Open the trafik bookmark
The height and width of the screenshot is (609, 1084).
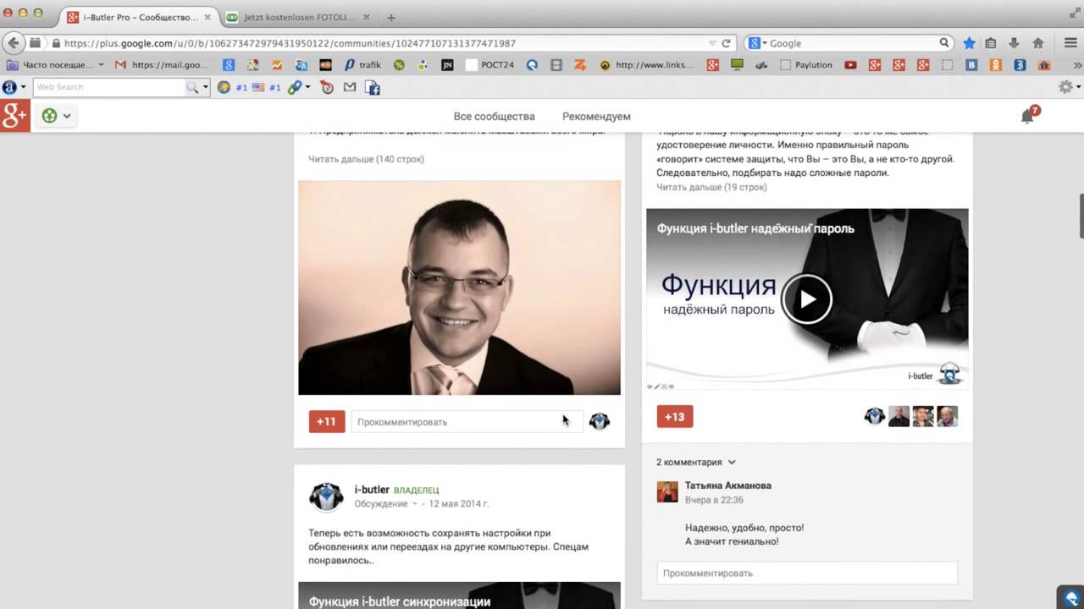pyautogui.click(x=362, y=64)
